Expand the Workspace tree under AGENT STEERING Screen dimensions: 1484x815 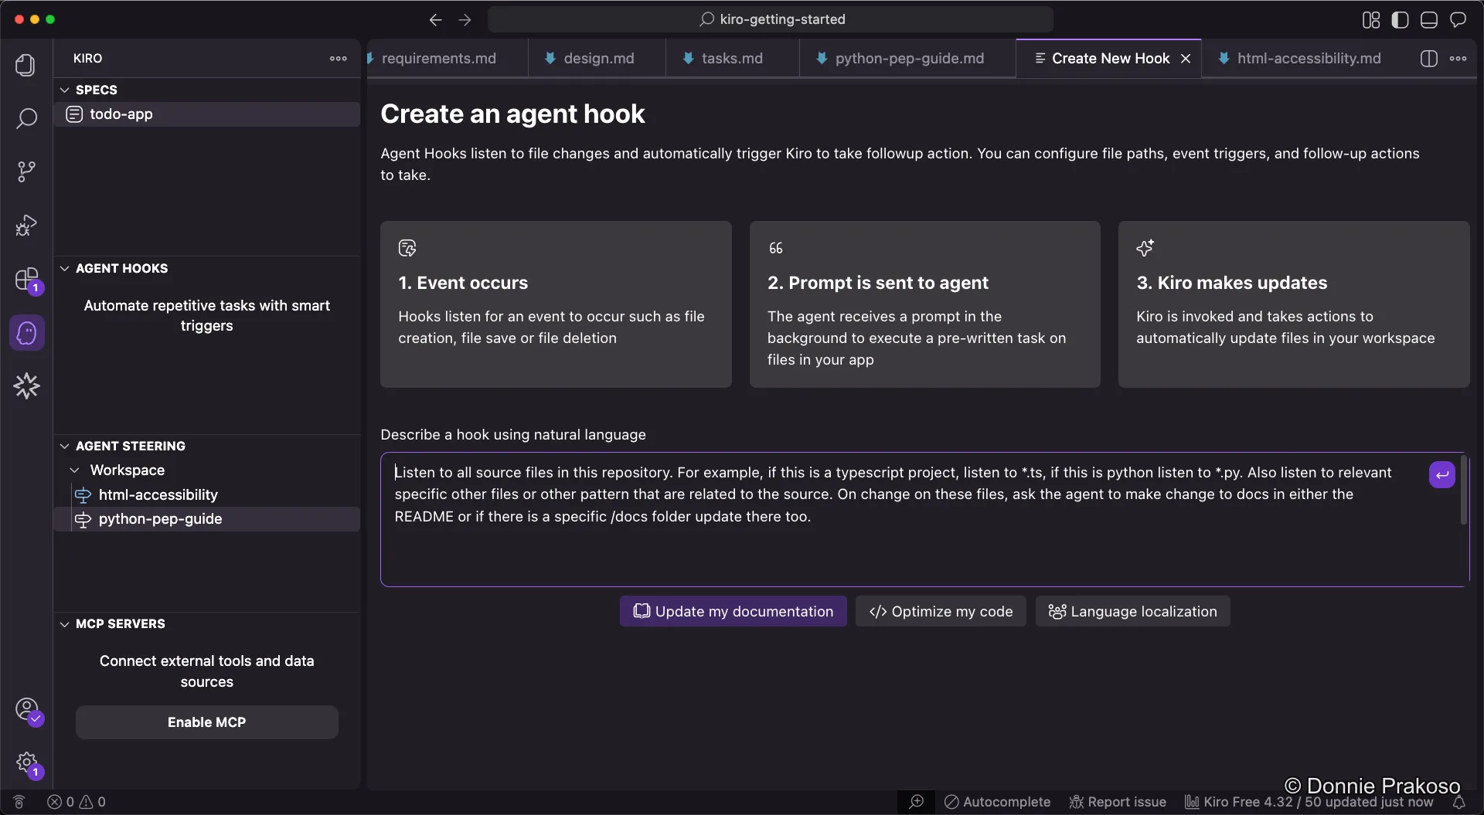(x=75, y=470)
